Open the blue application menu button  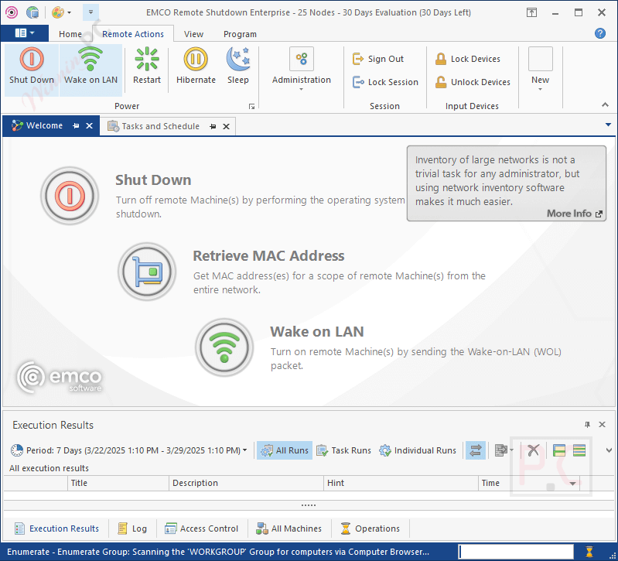point(25,33)
